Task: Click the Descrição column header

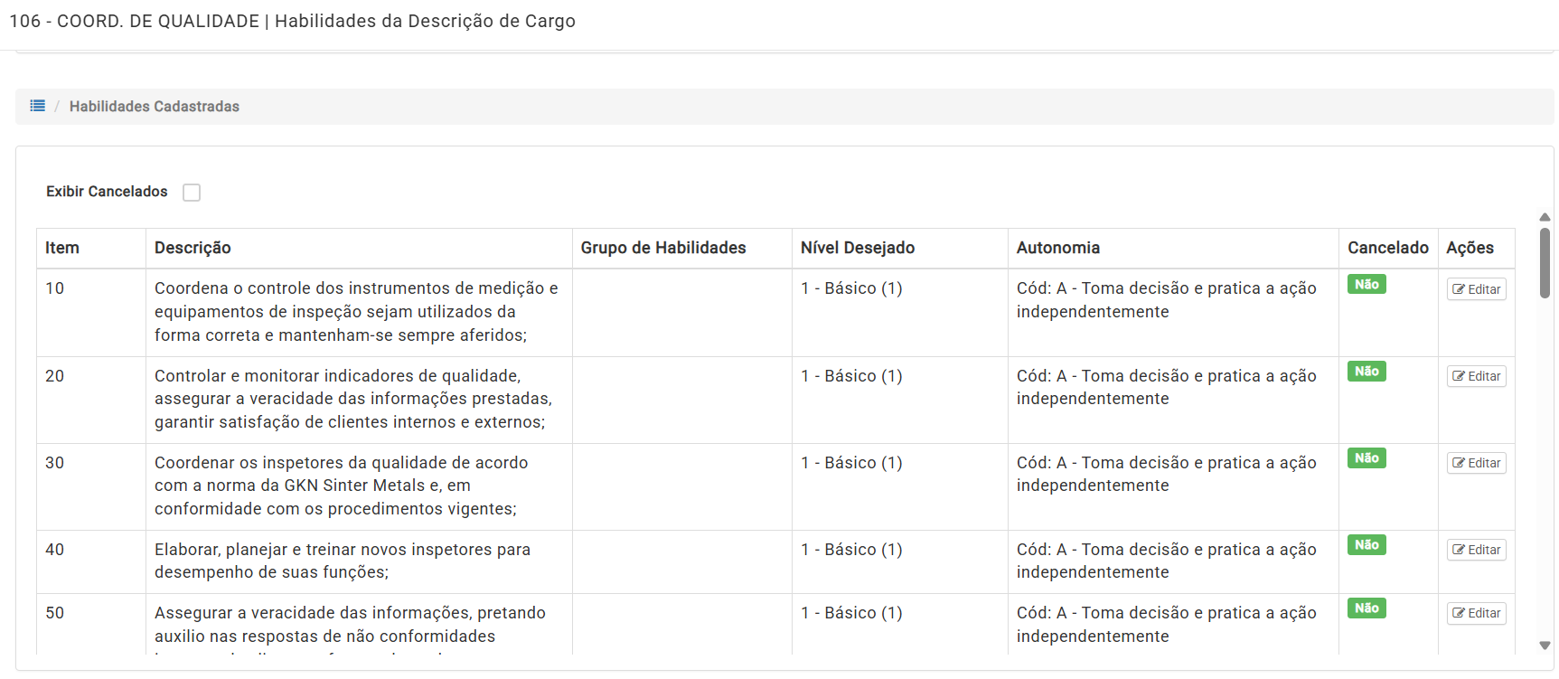Action: point(193,248)
